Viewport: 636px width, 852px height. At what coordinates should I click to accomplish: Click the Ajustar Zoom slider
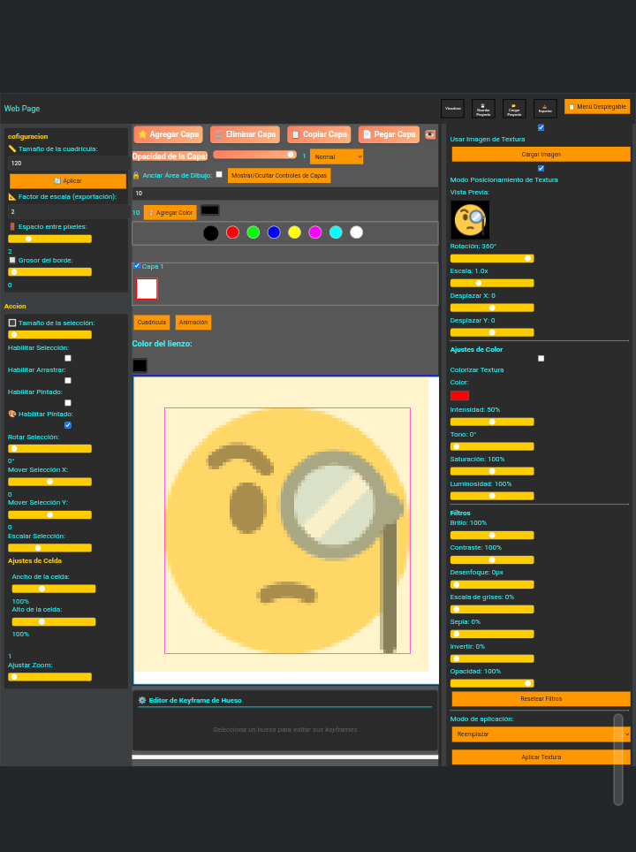49,677
